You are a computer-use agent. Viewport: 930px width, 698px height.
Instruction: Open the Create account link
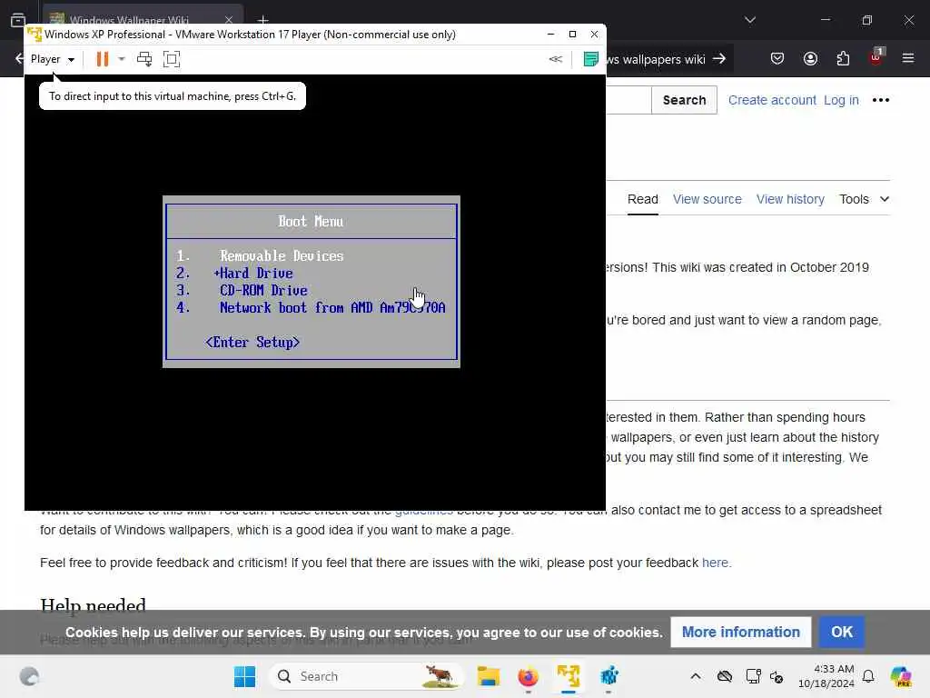772,100
